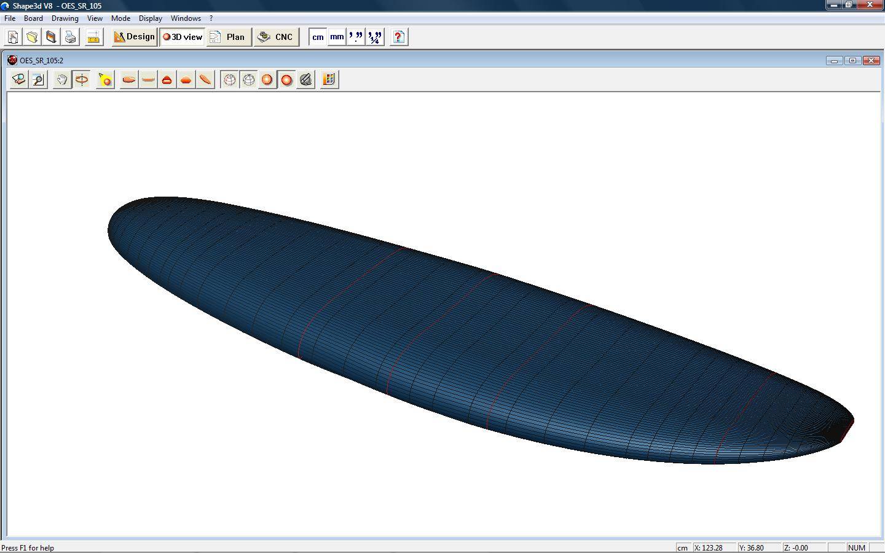Click the light source icon
This screenshot has width=885, height=553.
105,80
